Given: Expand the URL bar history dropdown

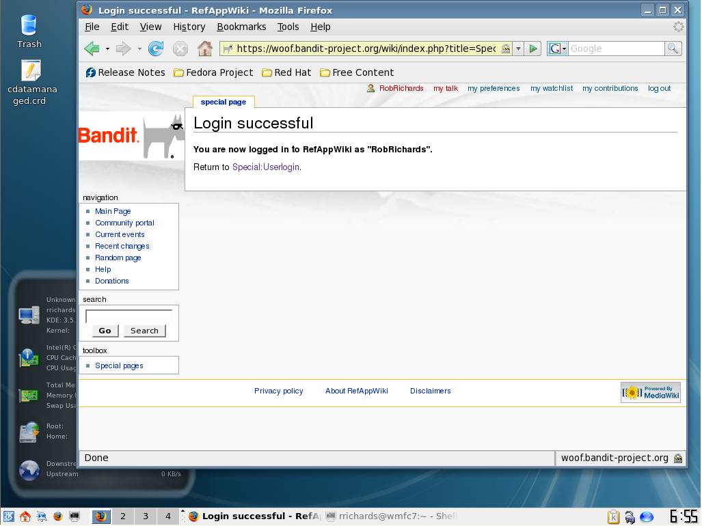Looking at the screenshot, I should coord(518,49).
